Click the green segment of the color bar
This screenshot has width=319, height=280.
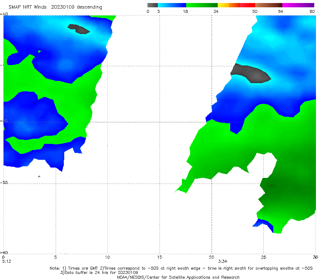coord(202,5)
